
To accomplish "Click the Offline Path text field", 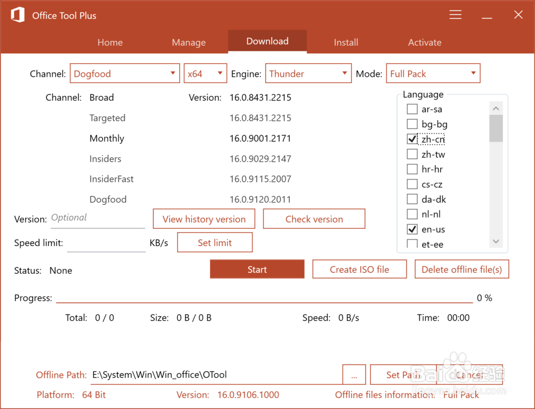I will click(217, 375).
